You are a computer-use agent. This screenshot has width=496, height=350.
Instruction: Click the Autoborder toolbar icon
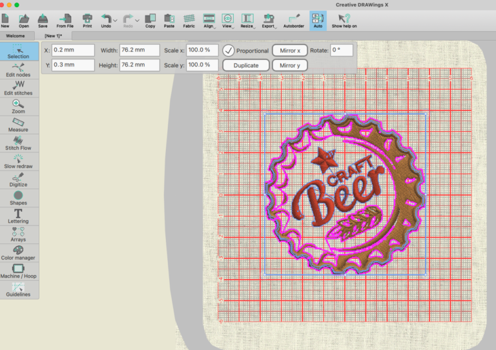tap(294, 19)
